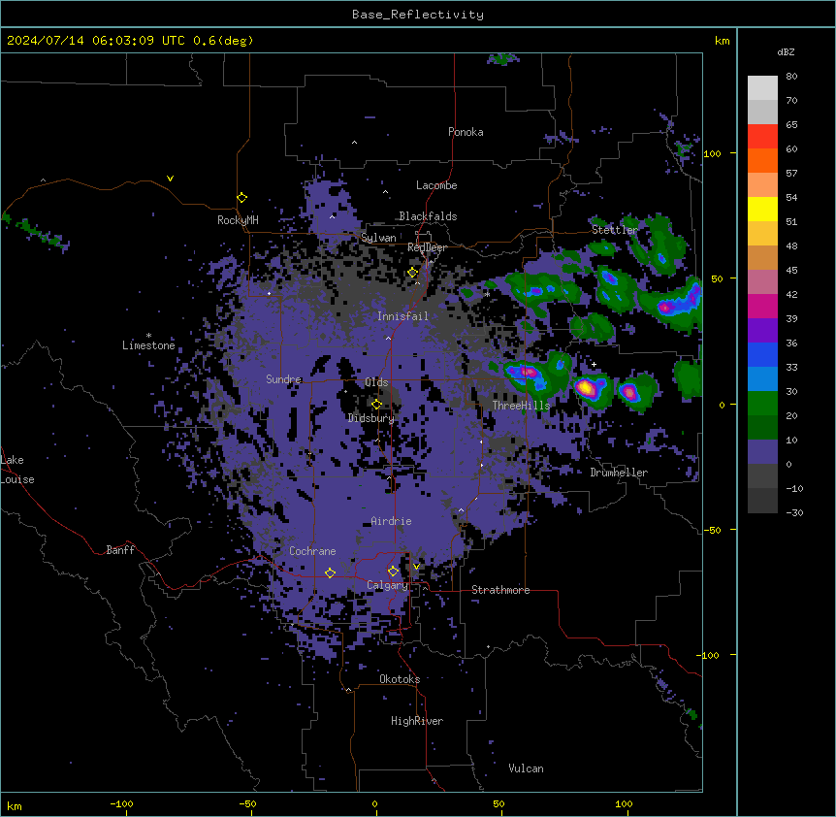This screenshot has height=817, width=836.
Task: Select the yellow diamond marker between Olds and Didsbury
Action: coord(376,405)
